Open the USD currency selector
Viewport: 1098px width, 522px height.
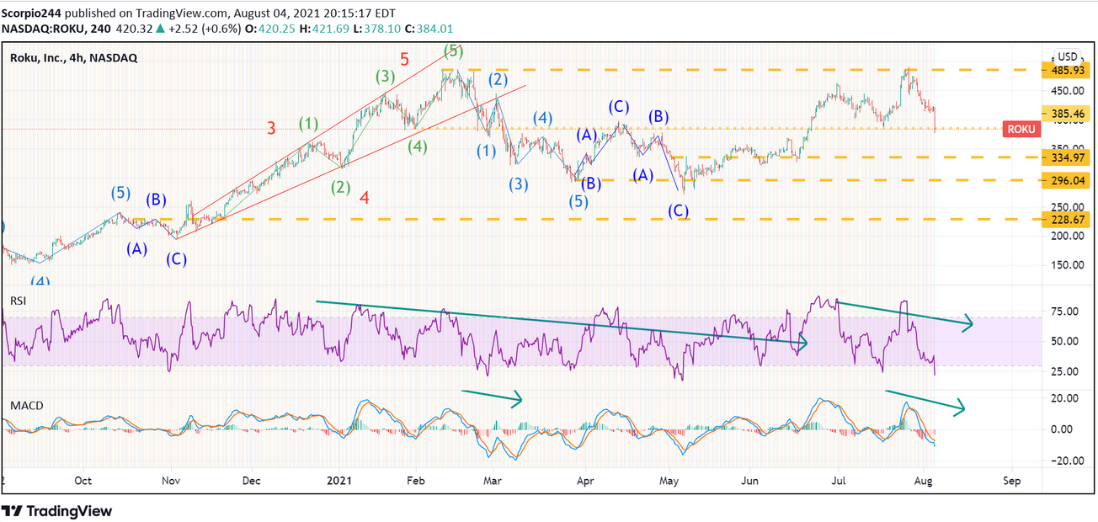point(1069,56)
